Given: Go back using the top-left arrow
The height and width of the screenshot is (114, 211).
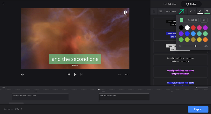Looking at the screenshot, I should (3, 4).
